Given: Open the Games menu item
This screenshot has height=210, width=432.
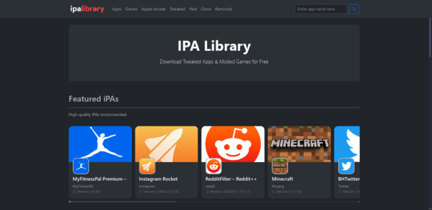Looking at the screenshot, I should tap(132, 9).
